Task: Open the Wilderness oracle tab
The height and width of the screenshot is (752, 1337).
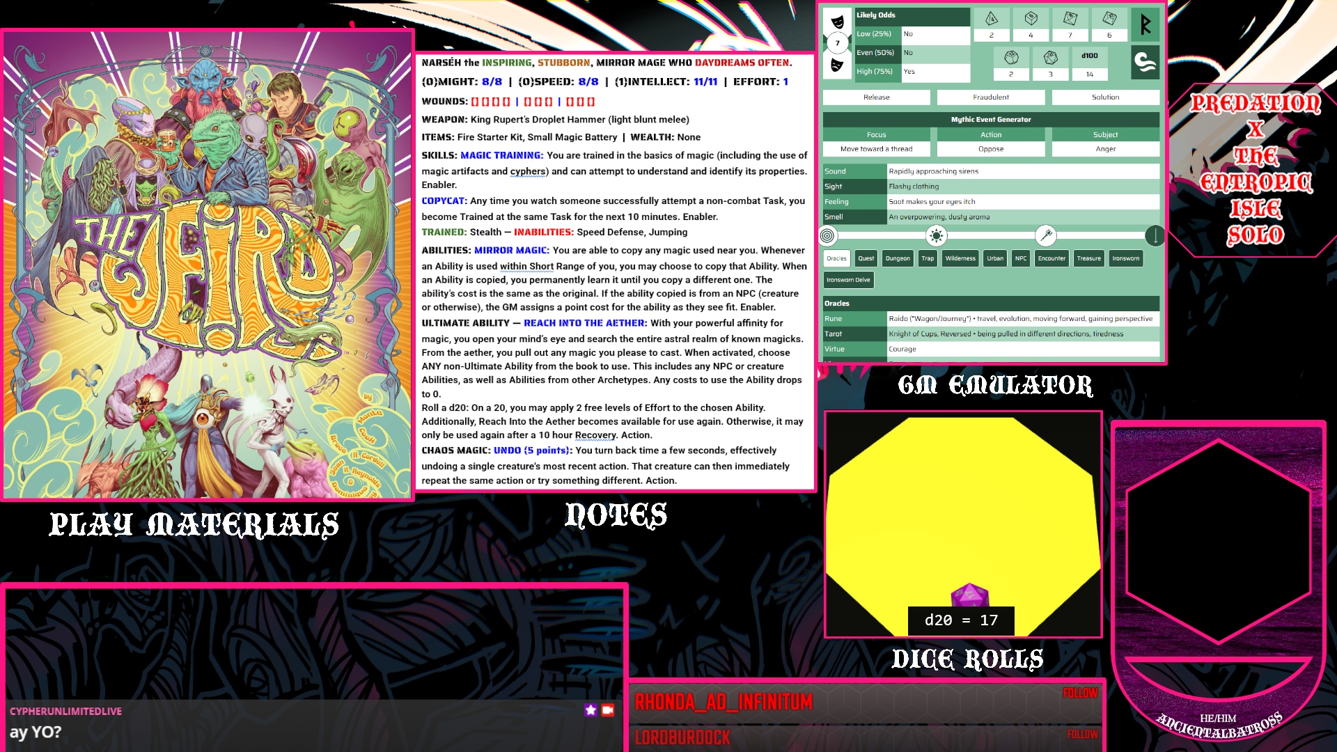Action: 960,258
